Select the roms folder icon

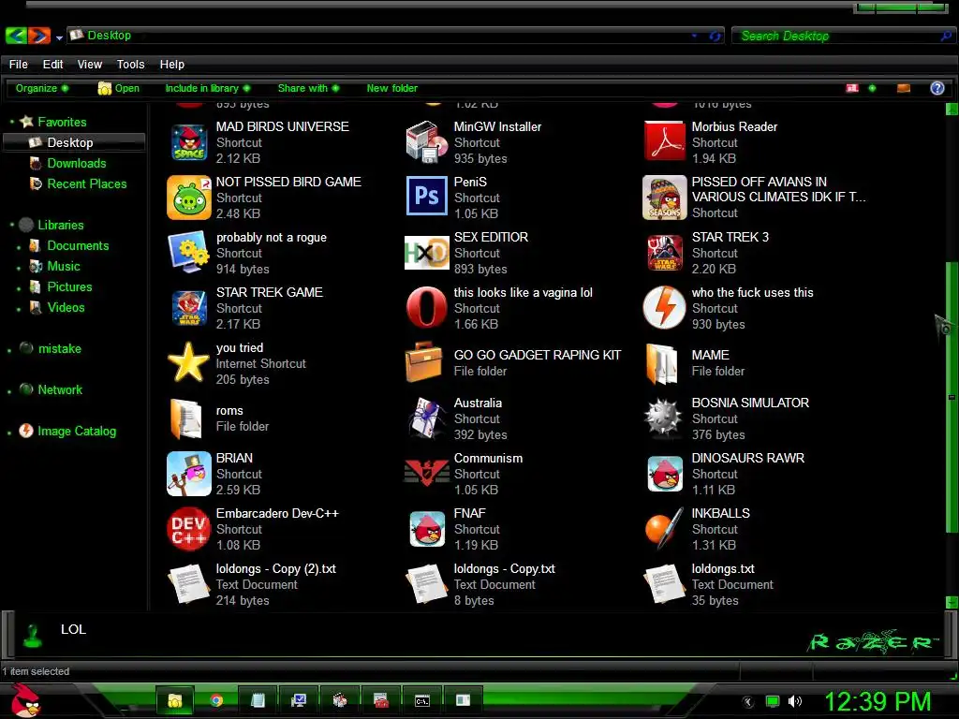tap(186, 418)
